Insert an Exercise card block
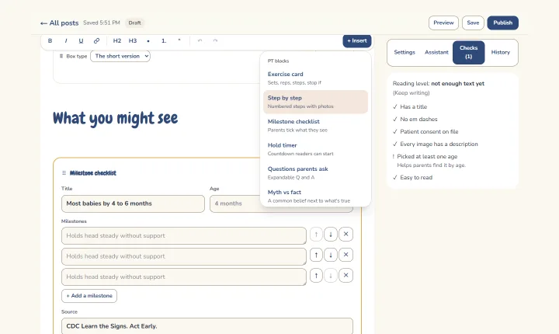The height and width of the screenshot is (334, 559). click(x=315, y=78)
